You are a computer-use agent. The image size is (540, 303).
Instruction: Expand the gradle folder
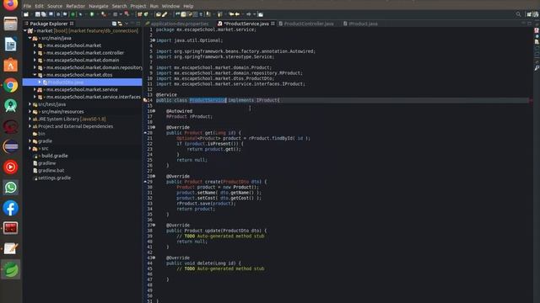(x=30, y=141)
